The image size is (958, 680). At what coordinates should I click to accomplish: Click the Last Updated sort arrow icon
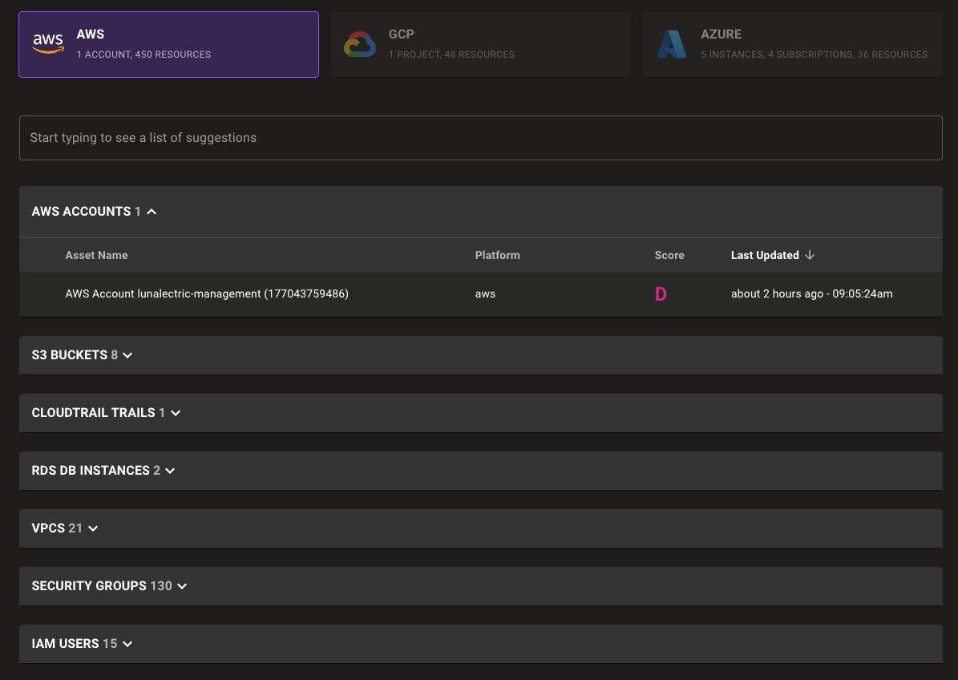coord(810,255)
